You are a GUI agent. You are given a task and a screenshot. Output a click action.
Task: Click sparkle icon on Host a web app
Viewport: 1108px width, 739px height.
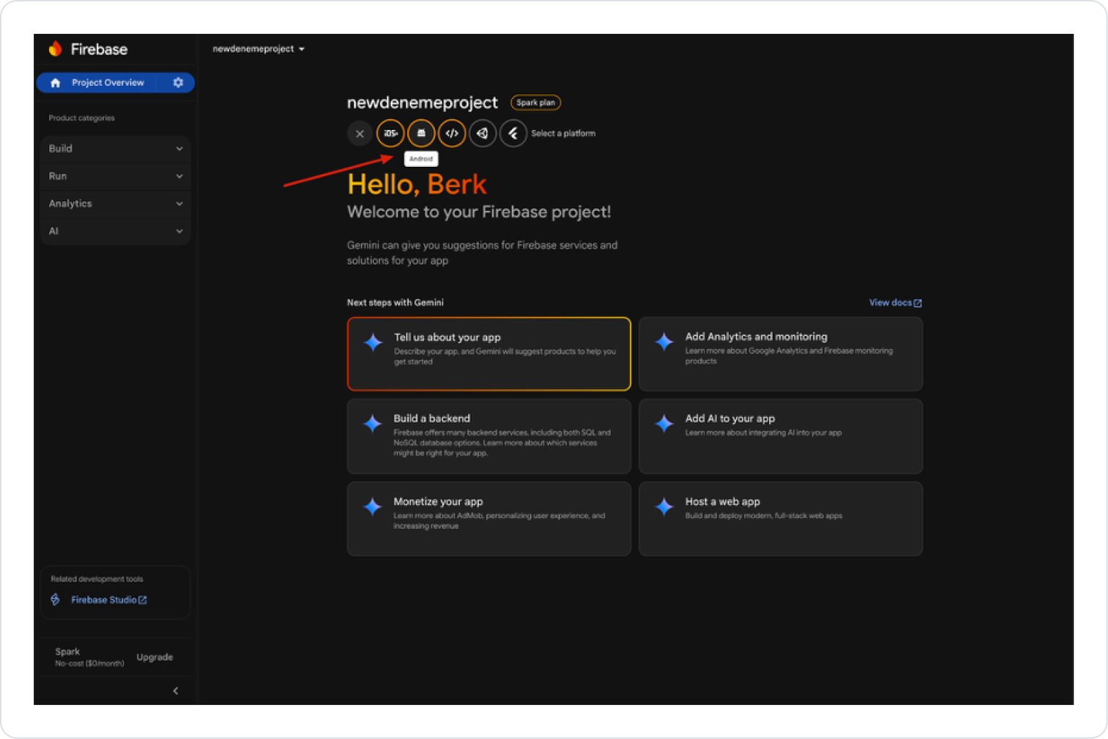tap(664, 506)
